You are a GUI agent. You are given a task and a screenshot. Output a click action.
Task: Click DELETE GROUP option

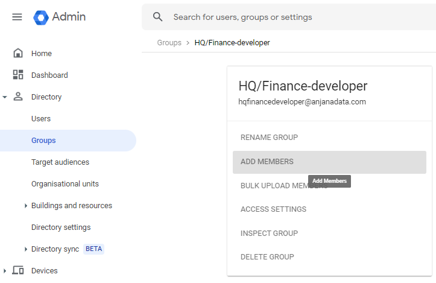pyautogui.click(x=267, y=257)
